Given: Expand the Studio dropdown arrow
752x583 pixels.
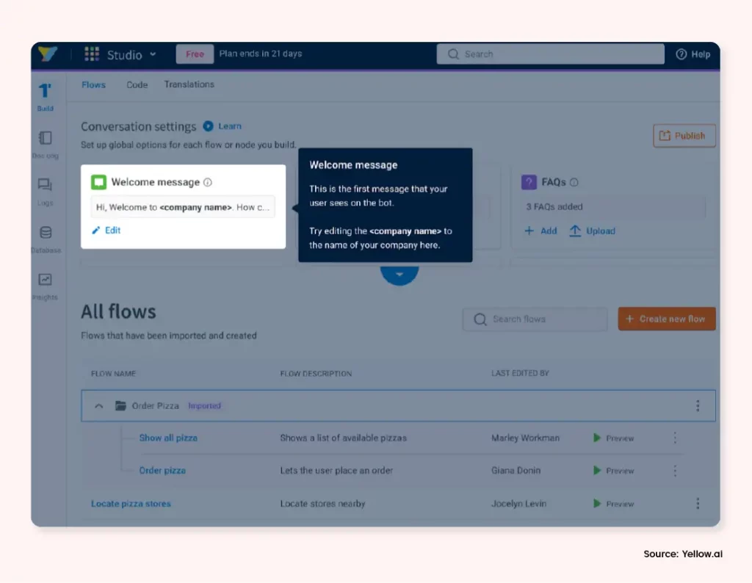Looking at the screenshot, I should coord(153,54).
